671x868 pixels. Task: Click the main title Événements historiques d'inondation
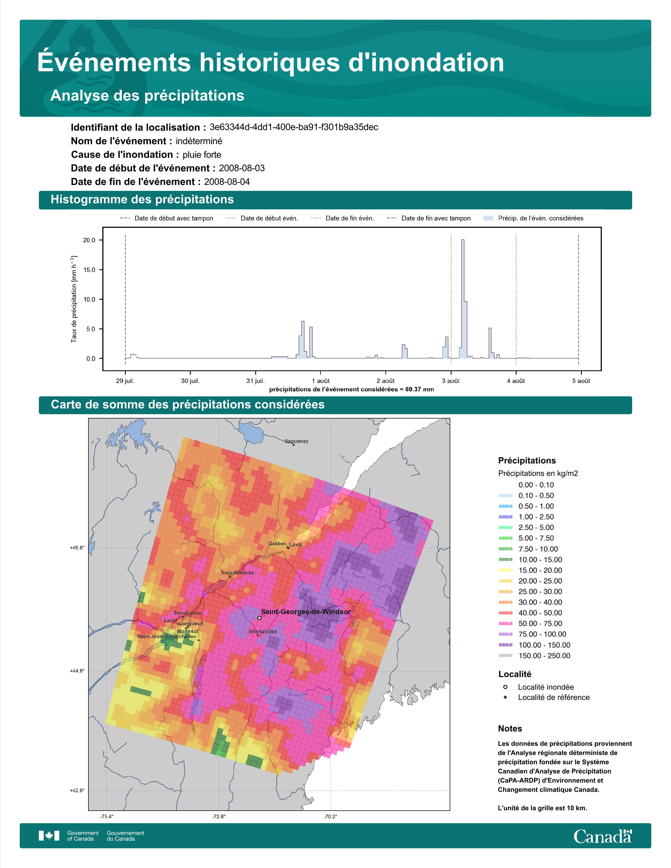(271, 62)
